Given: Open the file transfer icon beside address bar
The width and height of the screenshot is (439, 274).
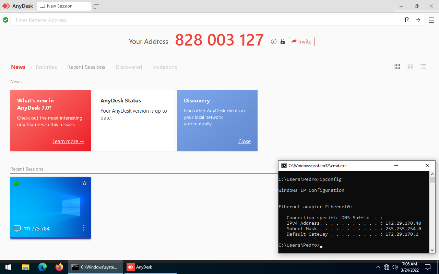Looking at the screenshot, I should click(x=407, y=20).
